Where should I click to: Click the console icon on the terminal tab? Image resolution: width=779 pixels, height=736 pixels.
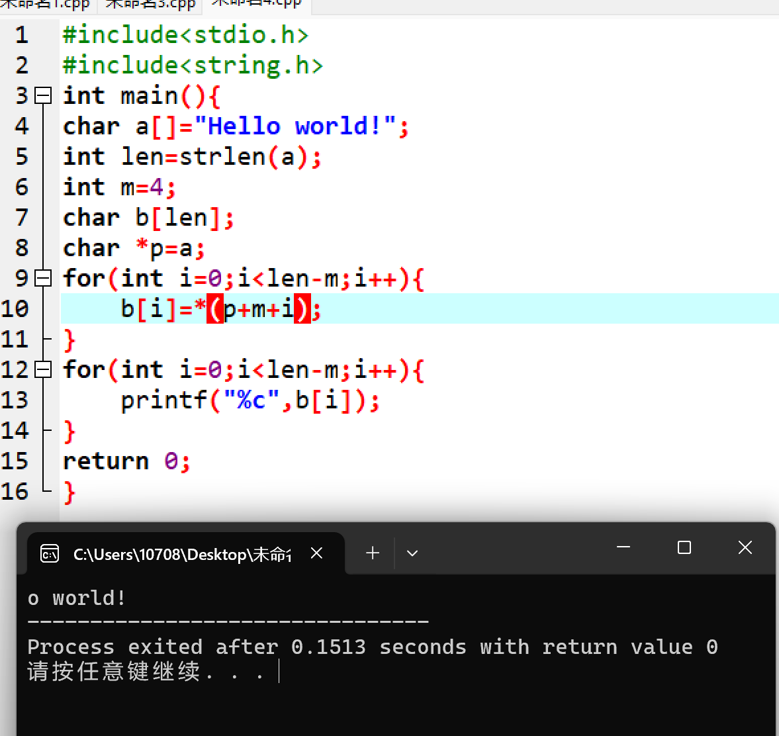point(50,553)
